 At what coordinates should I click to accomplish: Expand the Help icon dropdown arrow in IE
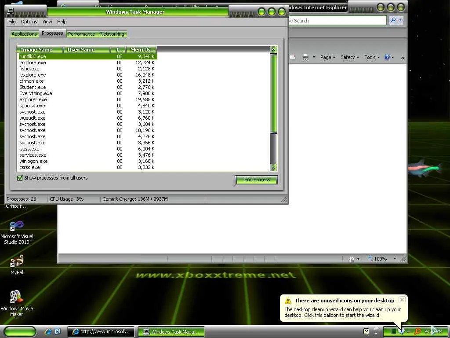pyautogui.click(x=392, y=57)
